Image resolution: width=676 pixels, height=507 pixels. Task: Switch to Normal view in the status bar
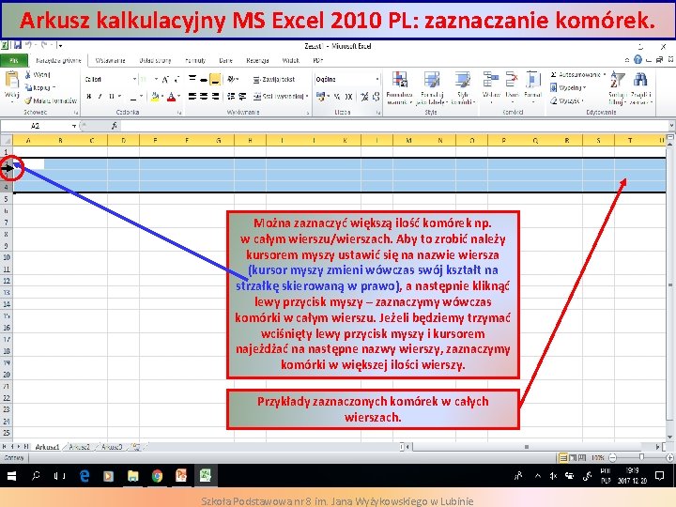coord(563,457)
